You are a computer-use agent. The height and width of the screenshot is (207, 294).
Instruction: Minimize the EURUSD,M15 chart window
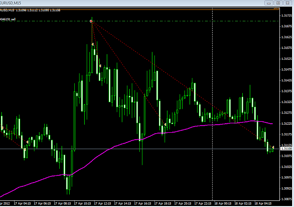(269, 3)
